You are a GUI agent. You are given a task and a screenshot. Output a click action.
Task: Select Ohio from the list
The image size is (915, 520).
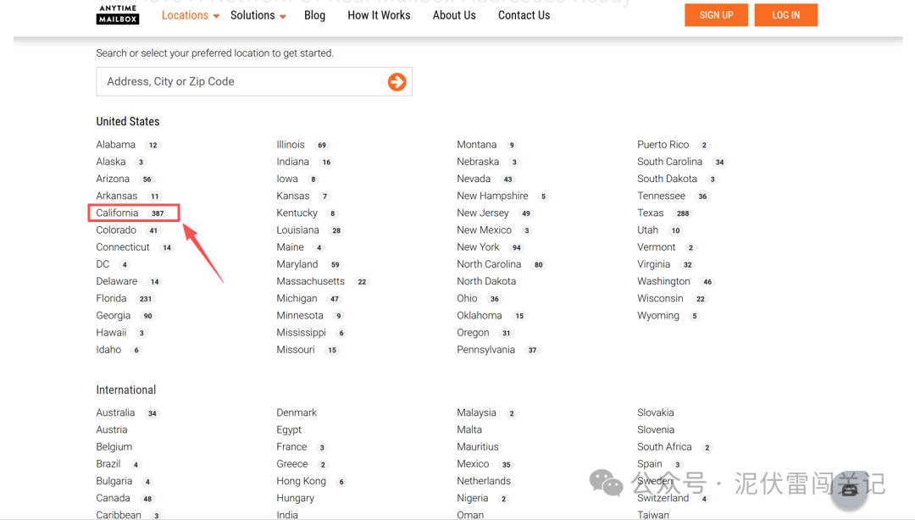coord(467,298)
